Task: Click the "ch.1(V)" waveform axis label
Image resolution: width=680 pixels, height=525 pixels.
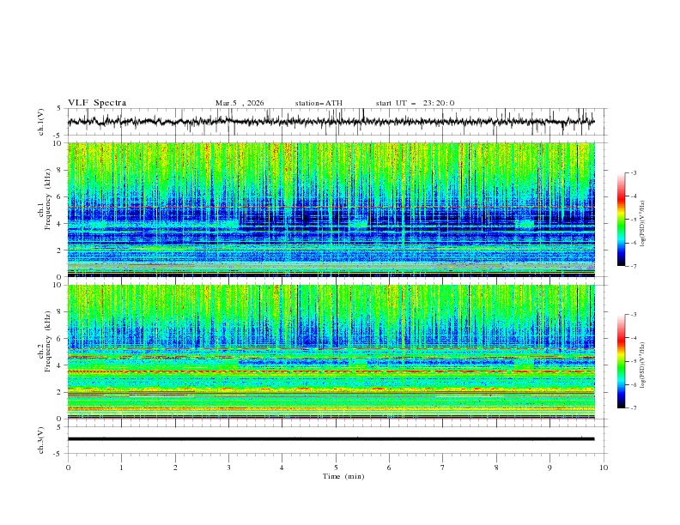Action: coord(40,122)
